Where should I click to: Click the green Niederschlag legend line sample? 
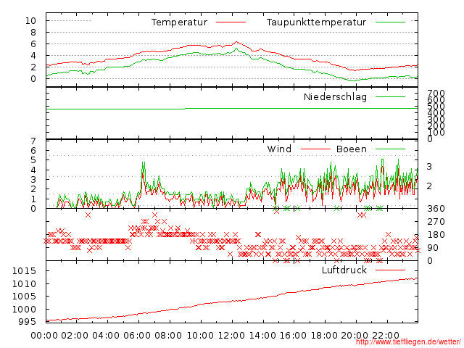390,96
